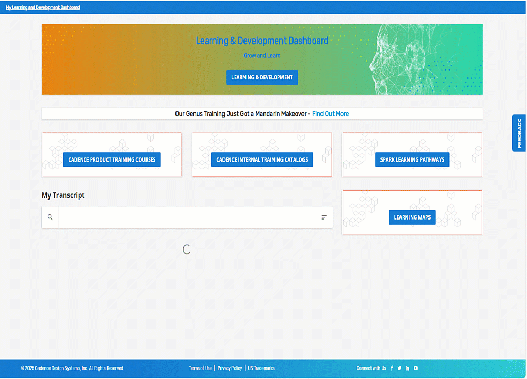Screen dimensions: 527x379
Task: Go to Spark Learning Pathways
Action: pos(412,159)
